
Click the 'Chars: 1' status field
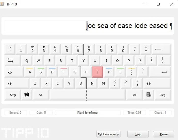pyautogui.click(x=160, y=113)
